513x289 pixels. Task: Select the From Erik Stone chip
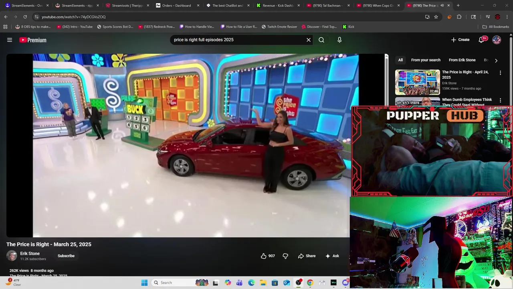coord(462,60)
